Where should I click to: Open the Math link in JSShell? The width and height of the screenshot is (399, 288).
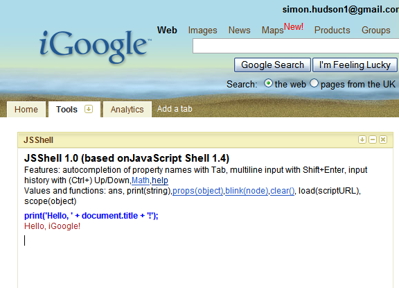(141, 180)
